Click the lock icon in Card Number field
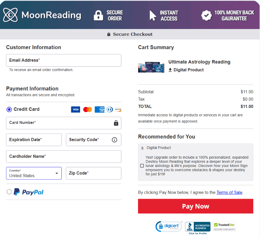Image resolution: width=260 pixels, height=237 pixels. click(116, 123)
